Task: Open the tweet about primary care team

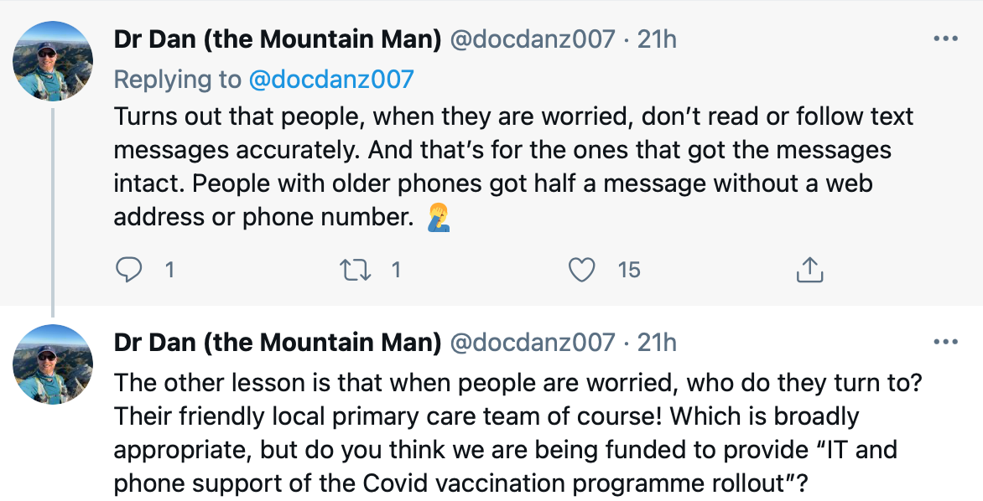Action: (x=503, y=433)
